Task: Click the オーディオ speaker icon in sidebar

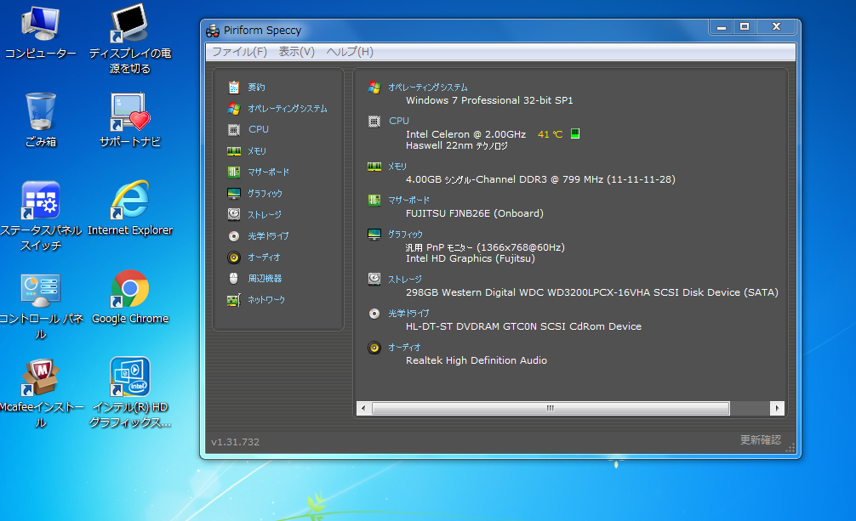Action: click(x=234, y=257)
